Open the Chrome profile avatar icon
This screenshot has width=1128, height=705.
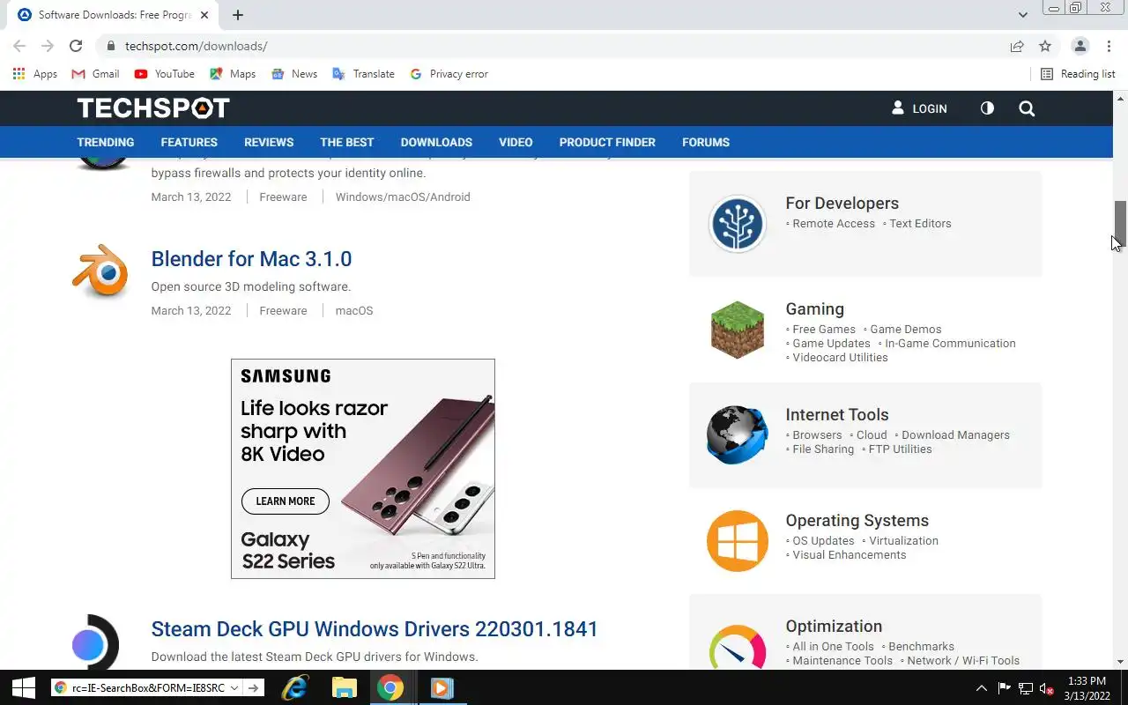[1080, 46]
